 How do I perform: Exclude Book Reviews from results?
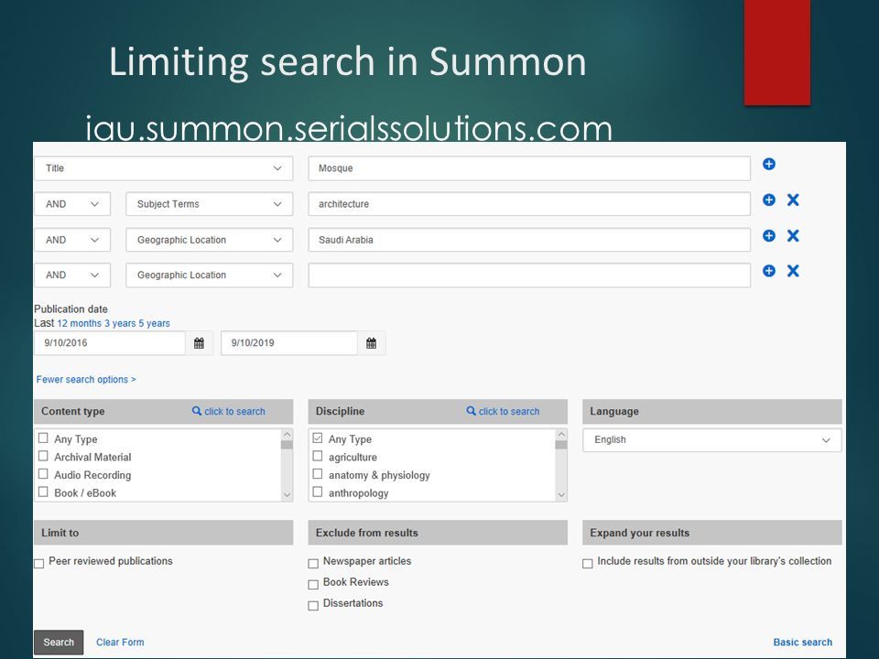pos(313,585)
